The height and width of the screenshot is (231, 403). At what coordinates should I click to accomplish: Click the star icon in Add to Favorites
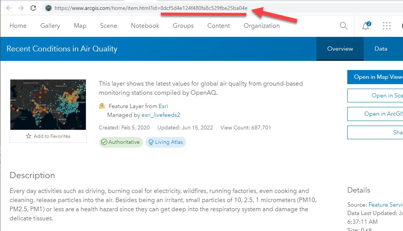(x=29, y=136)
